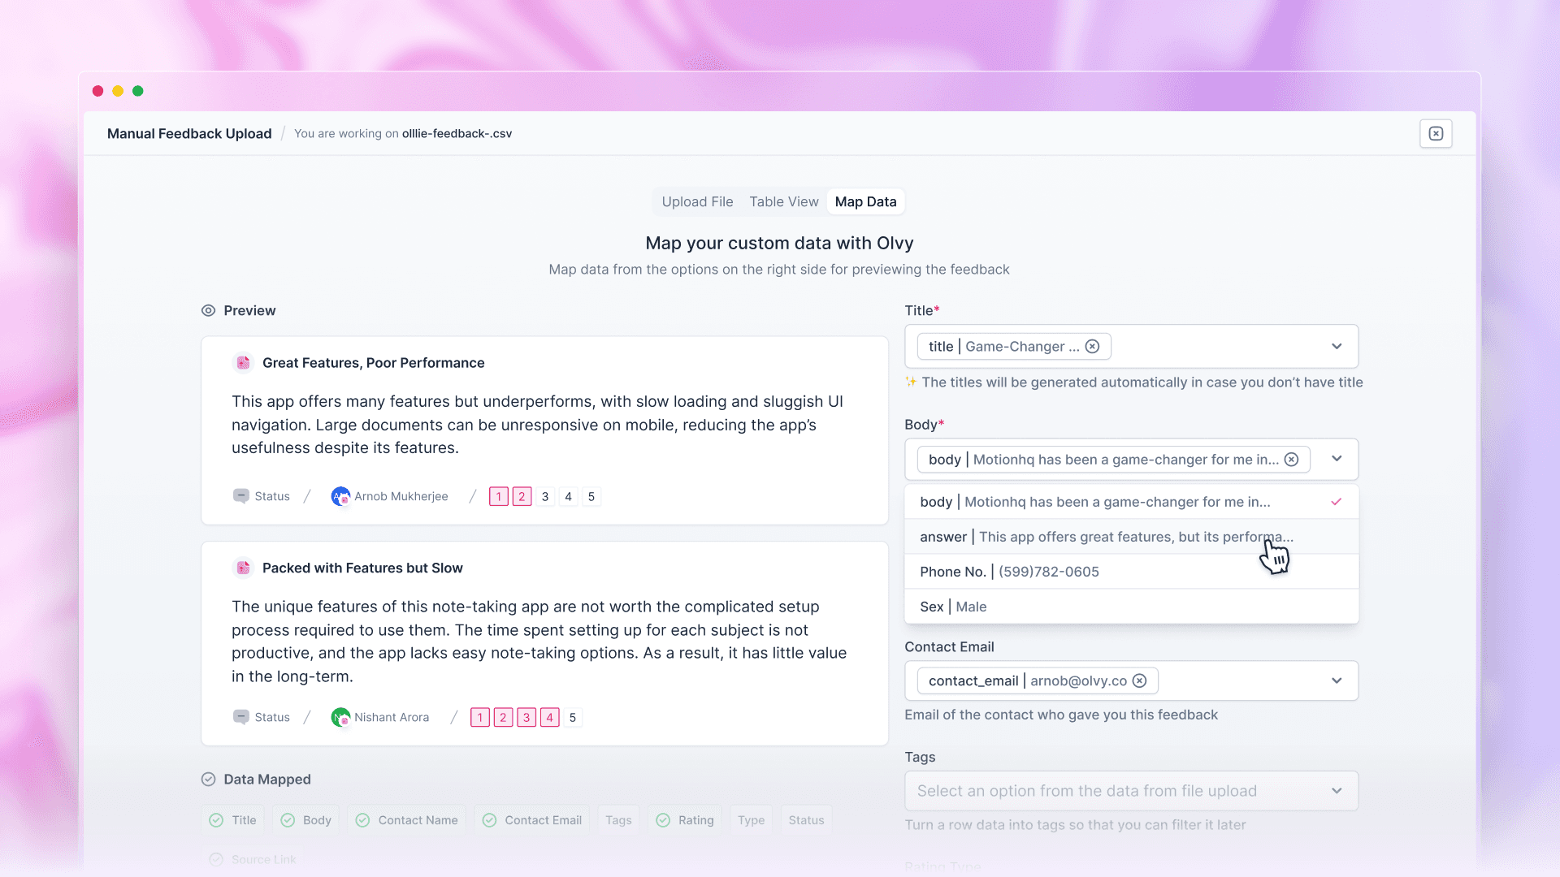Remove the contact_email chip
The image size is (1560, 877).
click(1140, 681)
